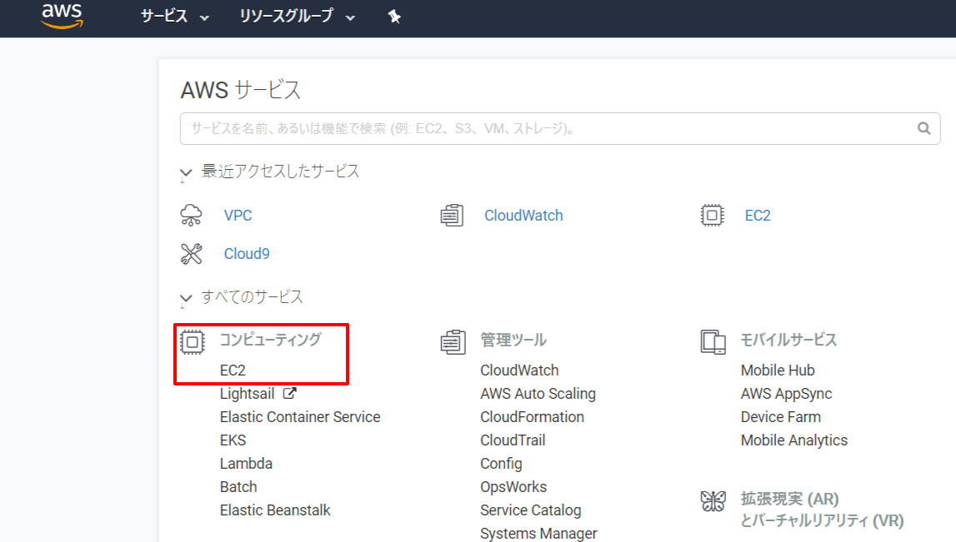Click the CloudWatch icon in recent services
The height and width of the screenshot is (542, 956).
[452, 216]
